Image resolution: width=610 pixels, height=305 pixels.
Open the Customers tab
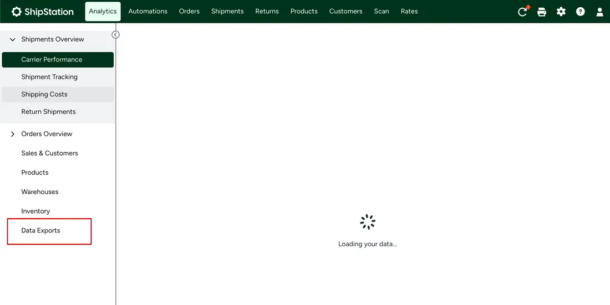coord(346,11)
